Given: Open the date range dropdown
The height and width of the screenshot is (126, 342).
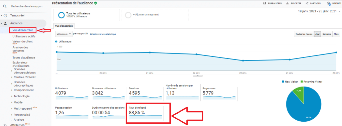Looking at the screenshot, I should pos(319,11).
